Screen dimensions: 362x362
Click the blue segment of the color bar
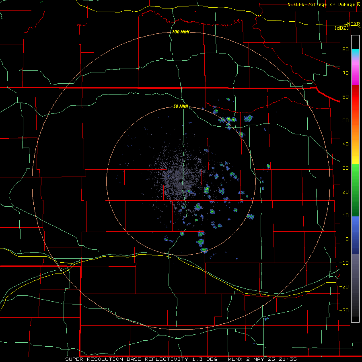click(355, 235)
